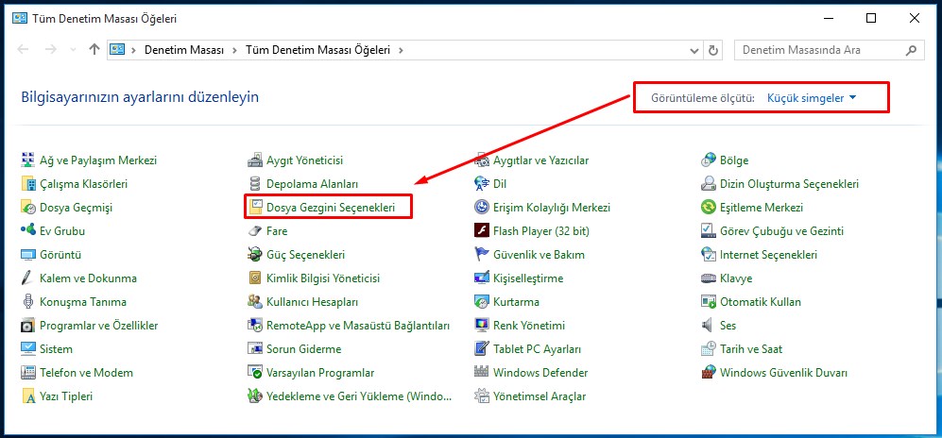Click the up arrow navigation button

[x=94, y=50]
